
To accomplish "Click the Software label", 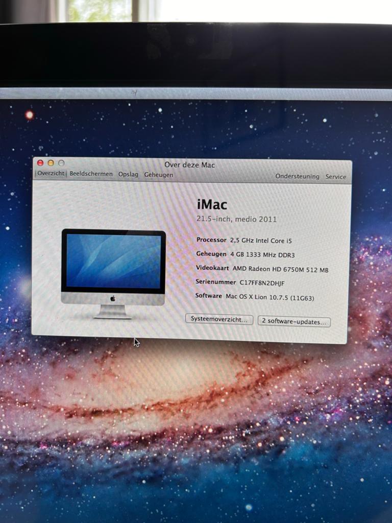I will (209, 296).
